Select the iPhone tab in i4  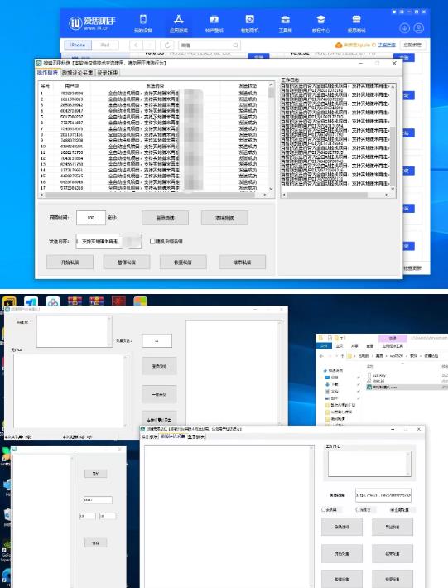(x=78, y=45)
